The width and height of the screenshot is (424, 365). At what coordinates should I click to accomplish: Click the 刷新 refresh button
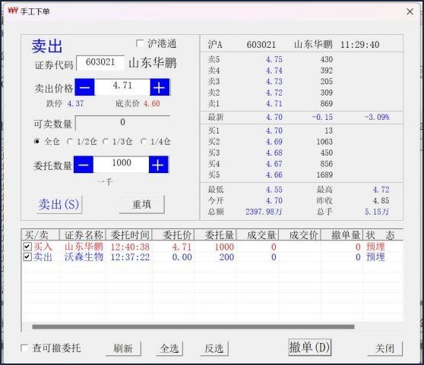point(123,348)
